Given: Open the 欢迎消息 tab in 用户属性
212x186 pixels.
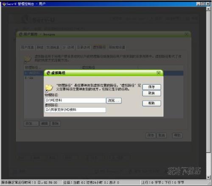Looking at the screenshot, I should (53, 47).
